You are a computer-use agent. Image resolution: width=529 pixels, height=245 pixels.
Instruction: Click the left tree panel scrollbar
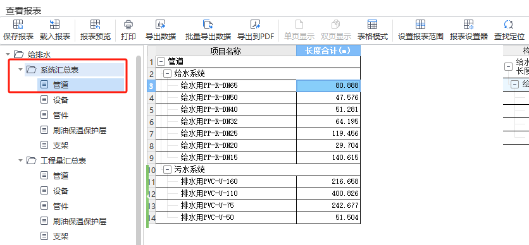click(x=139, y=150)
